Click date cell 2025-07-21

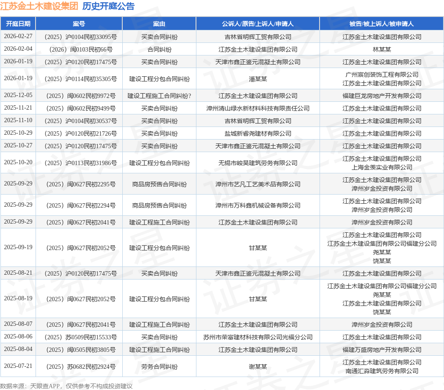click(x=18, y=366)
